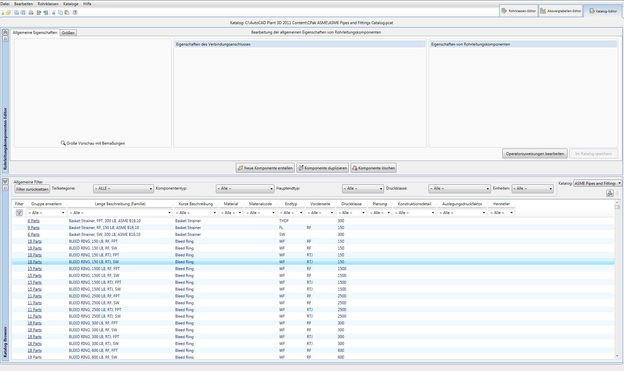The width and height of the screenshot is (624, 371).
Task: Click the import from Excel icon
Action: click(46, 12)
